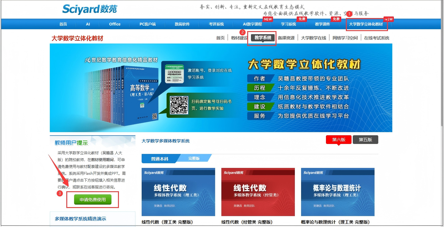Viewport: 444px width, 227px height.
Task: Click the 服务 label in the banner
Action: point(260,116)
